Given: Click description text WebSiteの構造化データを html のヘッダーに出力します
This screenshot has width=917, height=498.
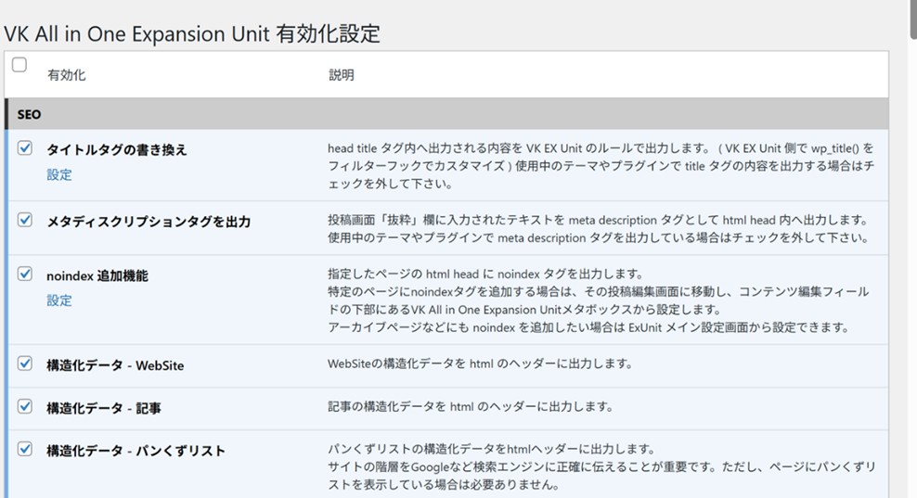Looking at the screenshot, I should [x=480, y=364].
